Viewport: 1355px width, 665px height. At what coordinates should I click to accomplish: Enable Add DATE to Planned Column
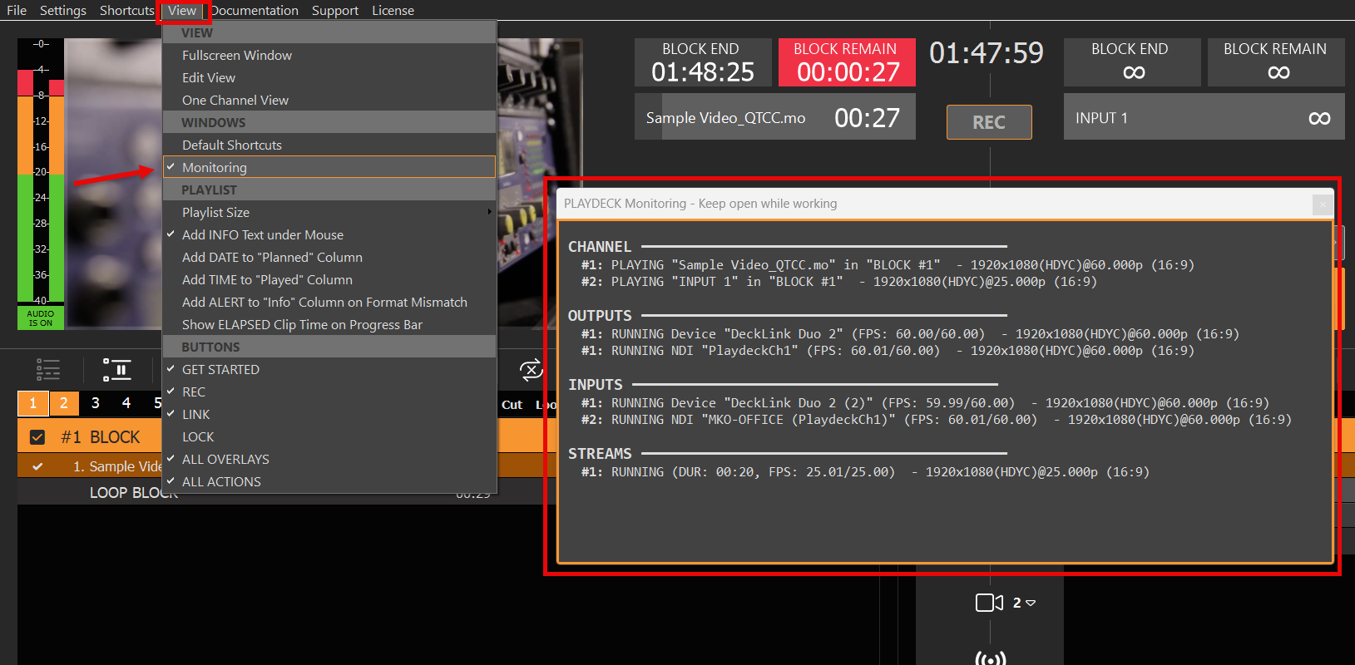point(329,257)
